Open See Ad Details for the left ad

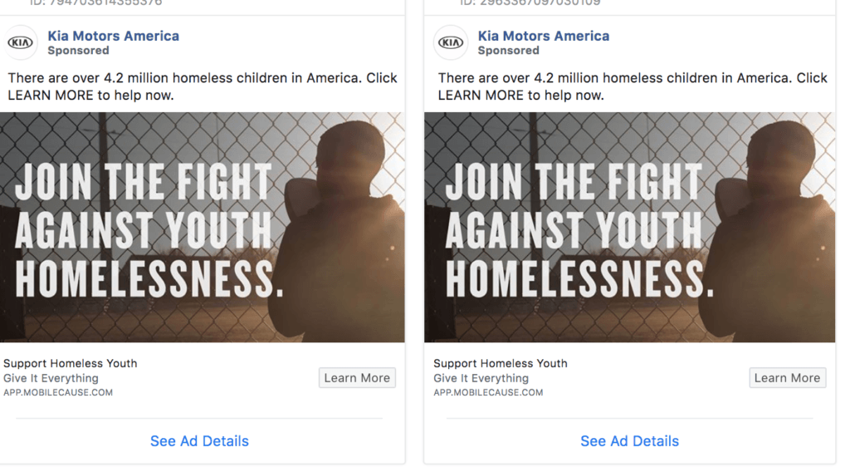tap(199, 441)
